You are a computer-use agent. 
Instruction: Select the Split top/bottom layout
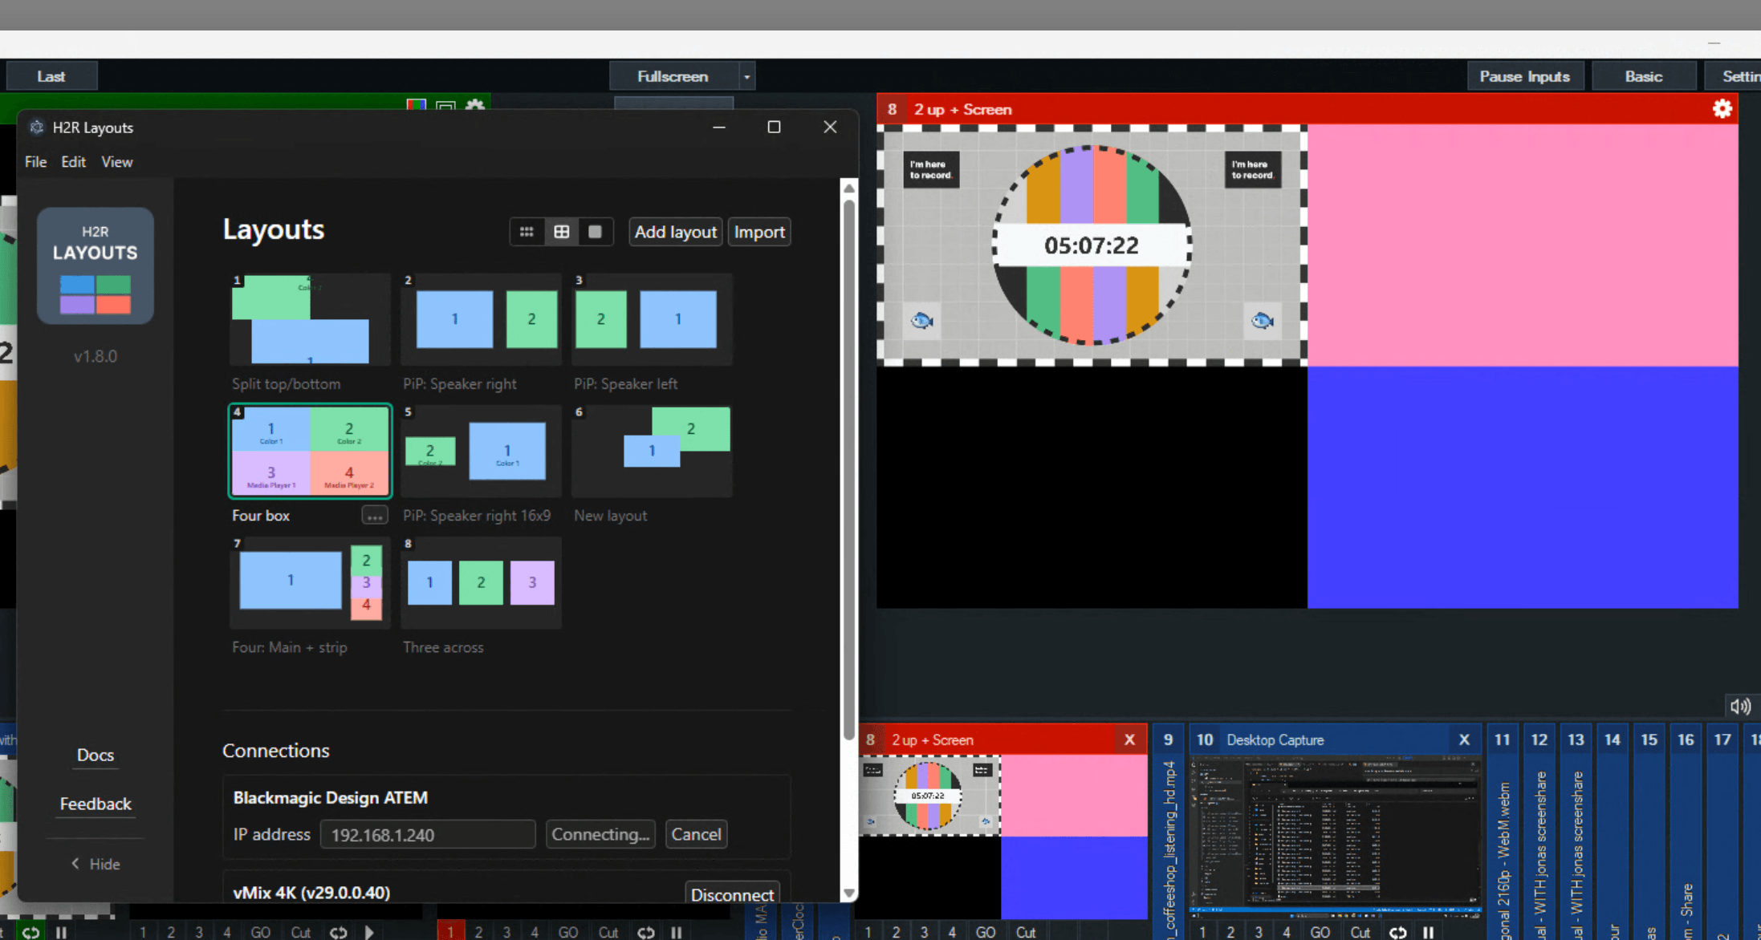click(311, 319)
